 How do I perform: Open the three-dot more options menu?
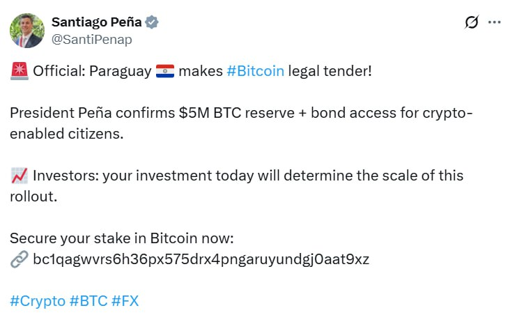pos(495,22)
